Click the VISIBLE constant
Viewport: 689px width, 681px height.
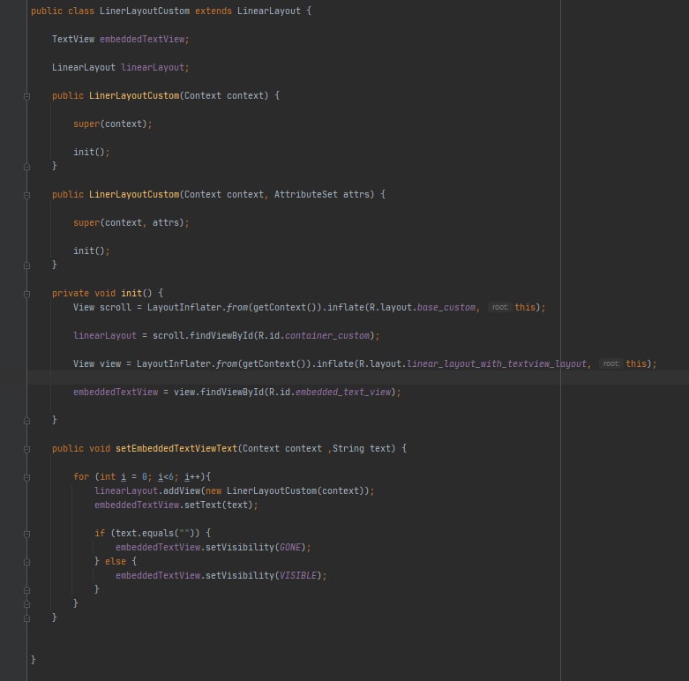(x=298, y=575)
